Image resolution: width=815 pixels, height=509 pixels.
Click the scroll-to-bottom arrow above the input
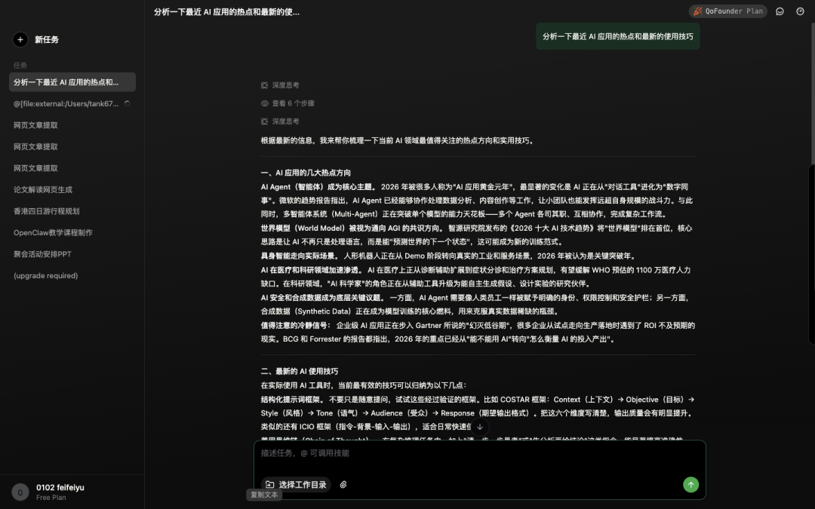pos(478,426)
